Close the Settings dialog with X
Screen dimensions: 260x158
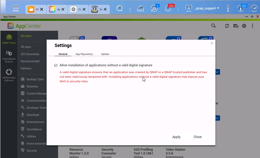(212, 43)
